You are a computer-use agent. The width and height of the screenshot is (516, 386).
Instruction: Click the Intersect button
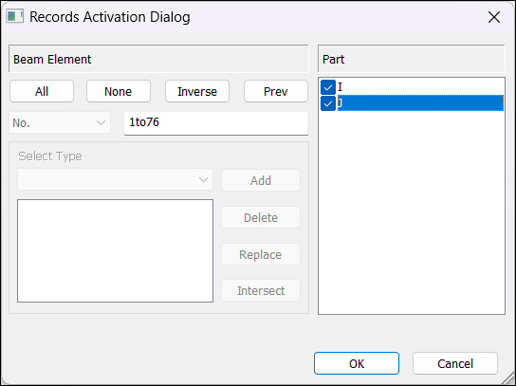tap(261, 290)
